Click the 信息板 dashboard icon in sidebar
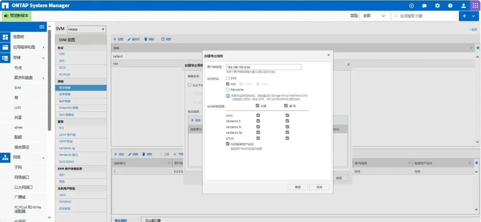 (x=5, y=37)
